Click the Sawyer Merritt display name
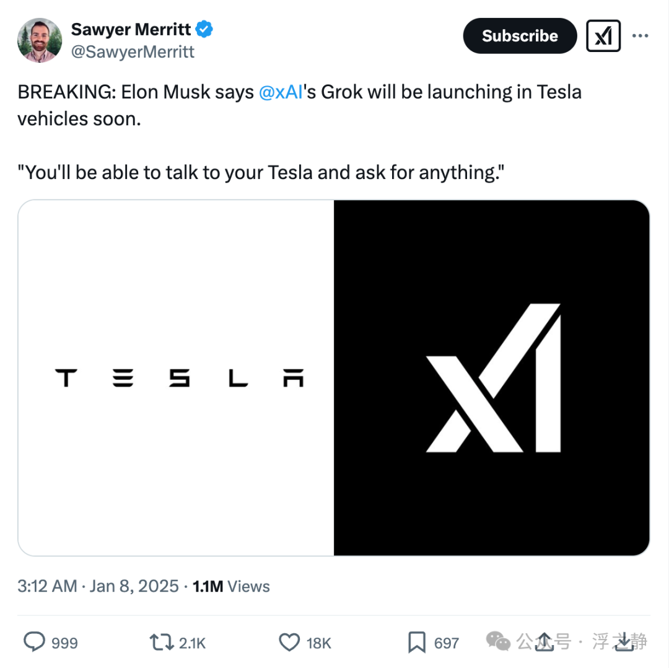 (131, 30)
